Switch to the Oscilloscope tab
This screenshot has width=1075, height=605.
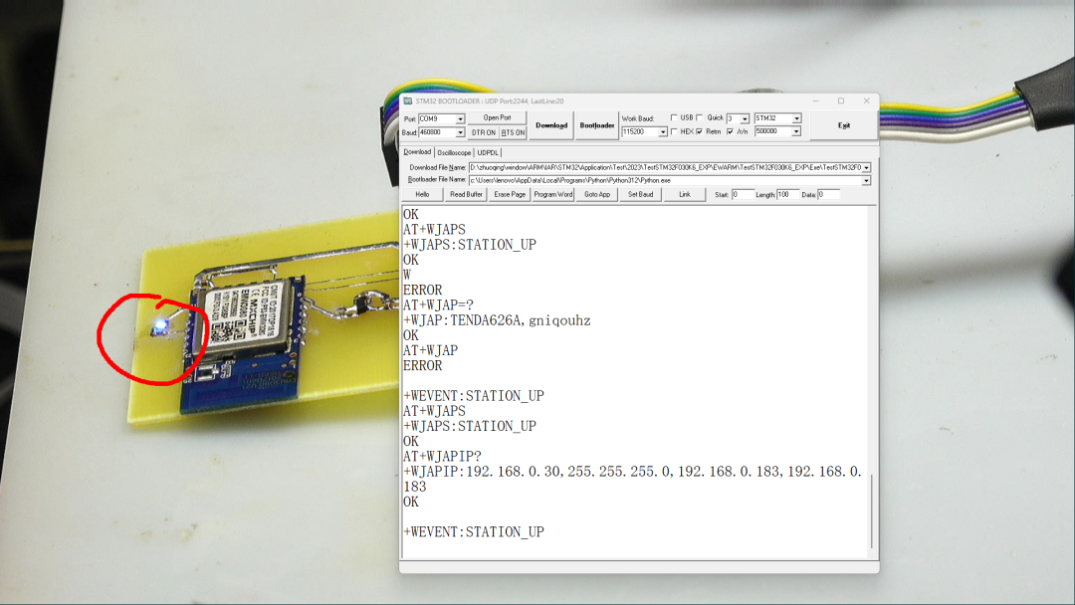455,152
